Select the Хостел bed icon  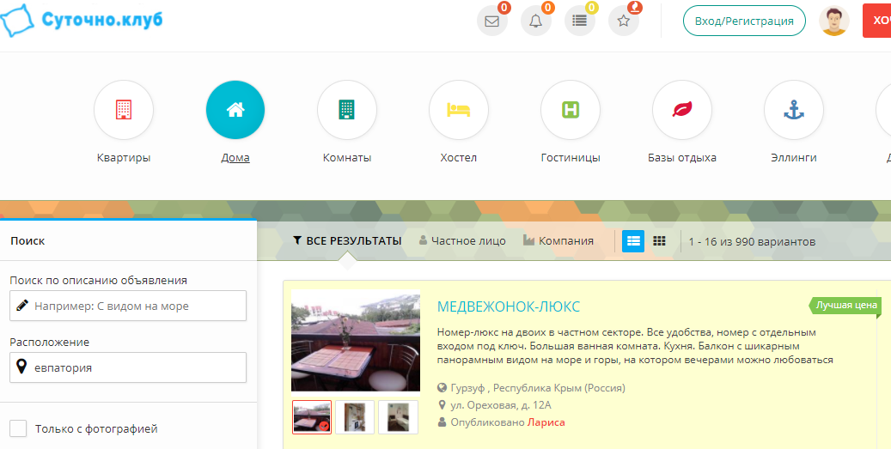point(458,110)
